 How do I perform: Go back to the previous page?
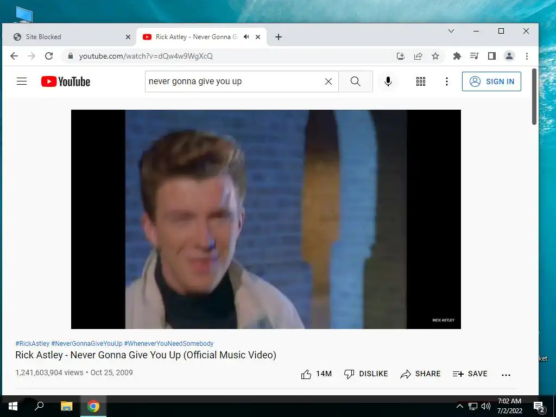(14, 56)
